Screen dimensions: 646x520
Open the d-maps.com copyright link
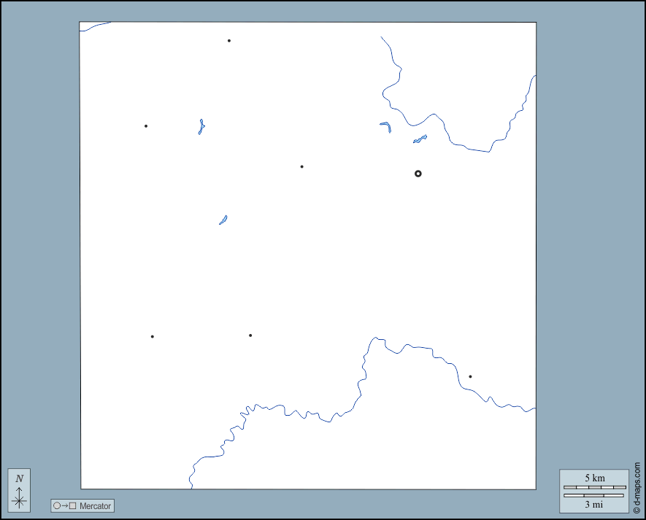click(637, 487)
